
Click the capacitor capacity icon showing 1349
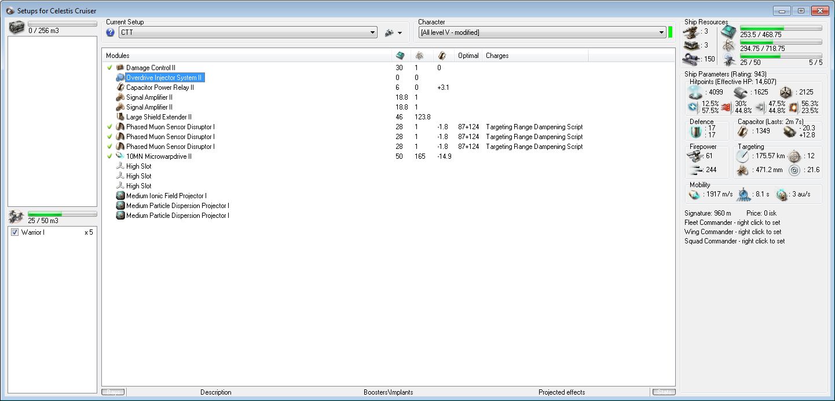pos(743,132)
